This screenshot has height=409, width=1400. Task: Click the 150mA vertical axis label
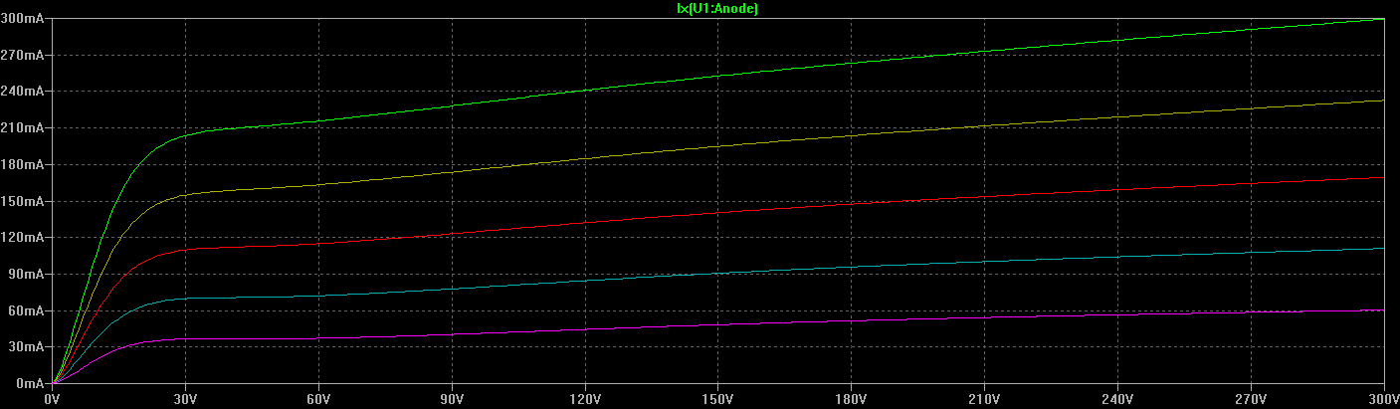point(22,201)
